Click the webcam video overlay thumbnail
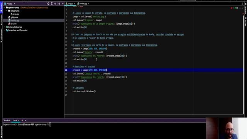 (x=227, y=128)
